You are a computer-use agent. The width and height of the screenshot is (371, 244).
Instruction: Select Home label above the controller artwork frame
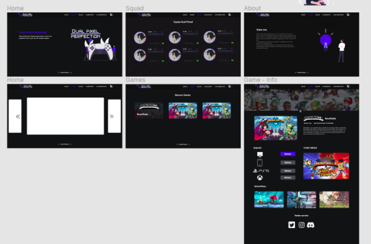tap(15, 8)
